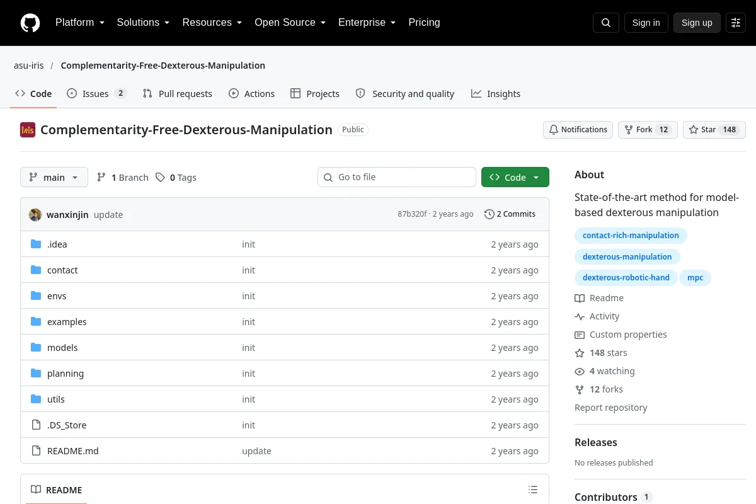Click the .idea folder icon

pos(36,244)
